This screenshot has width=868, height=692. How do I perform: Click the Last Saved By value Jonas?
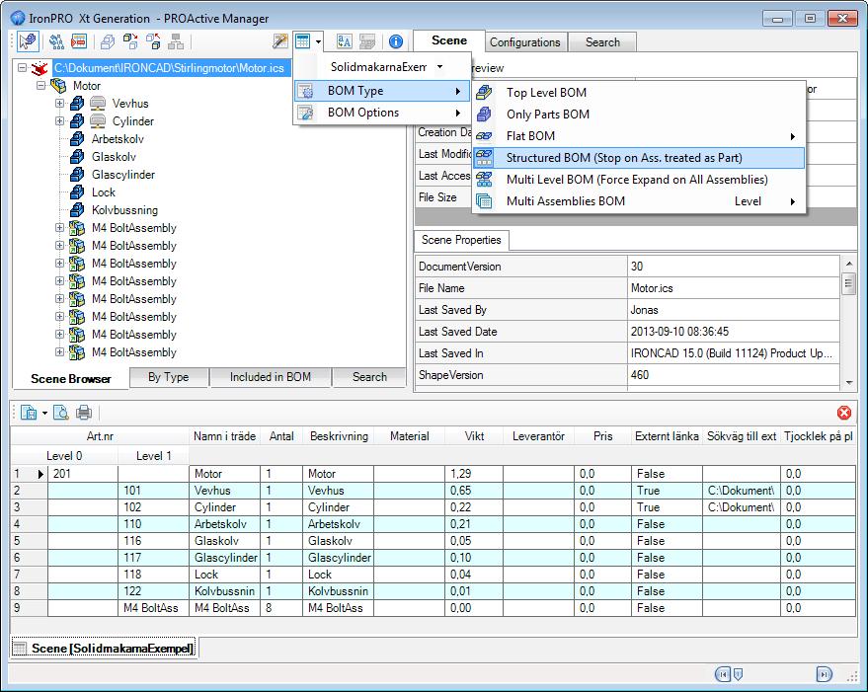pyautogui.click(x=734, y=310)
